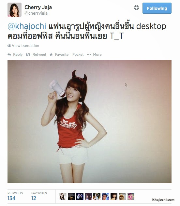Select Pocket in the tweet actions

tap(78, 54)
